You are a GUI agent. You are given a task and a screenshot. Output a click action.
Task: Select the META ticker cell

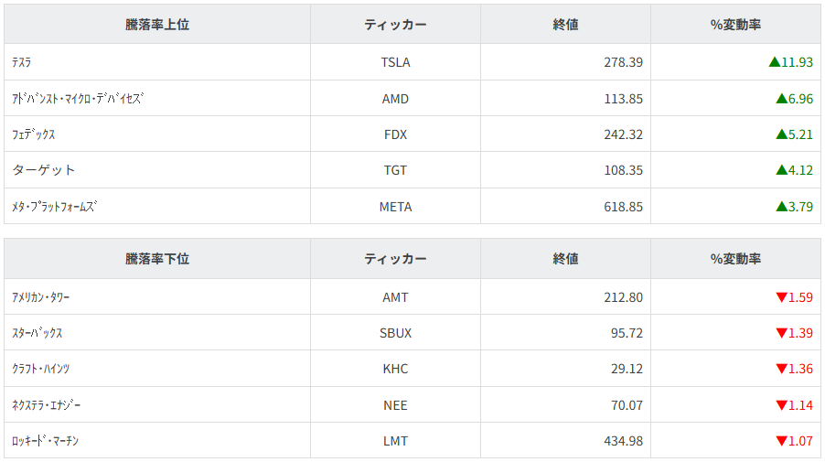pyautogui.click(x=395, y=207)
